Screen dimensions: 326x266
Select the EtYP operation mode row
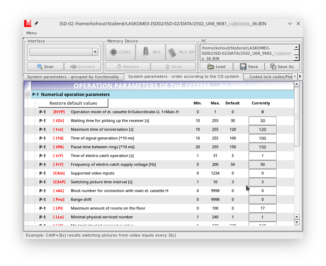(x=159, y=112)
